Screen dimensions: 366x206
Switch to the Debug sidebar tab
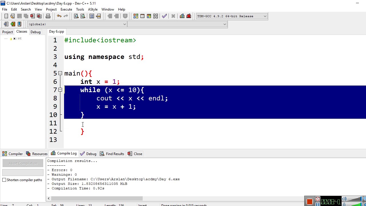(x=35, y=32)
